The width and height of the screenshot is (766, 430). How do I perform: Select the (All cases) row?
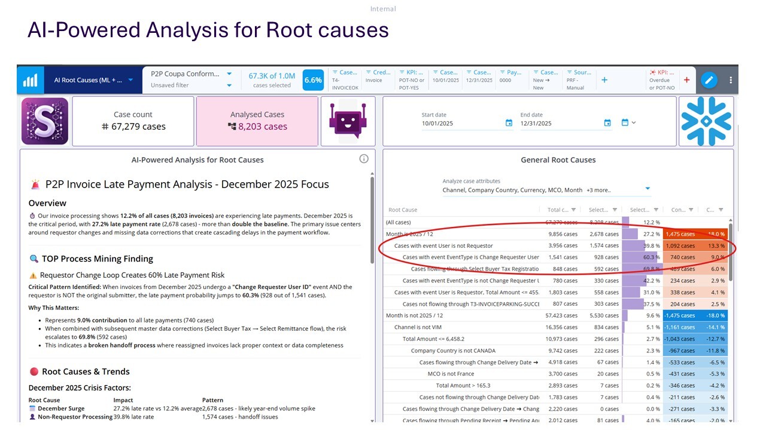556,222
